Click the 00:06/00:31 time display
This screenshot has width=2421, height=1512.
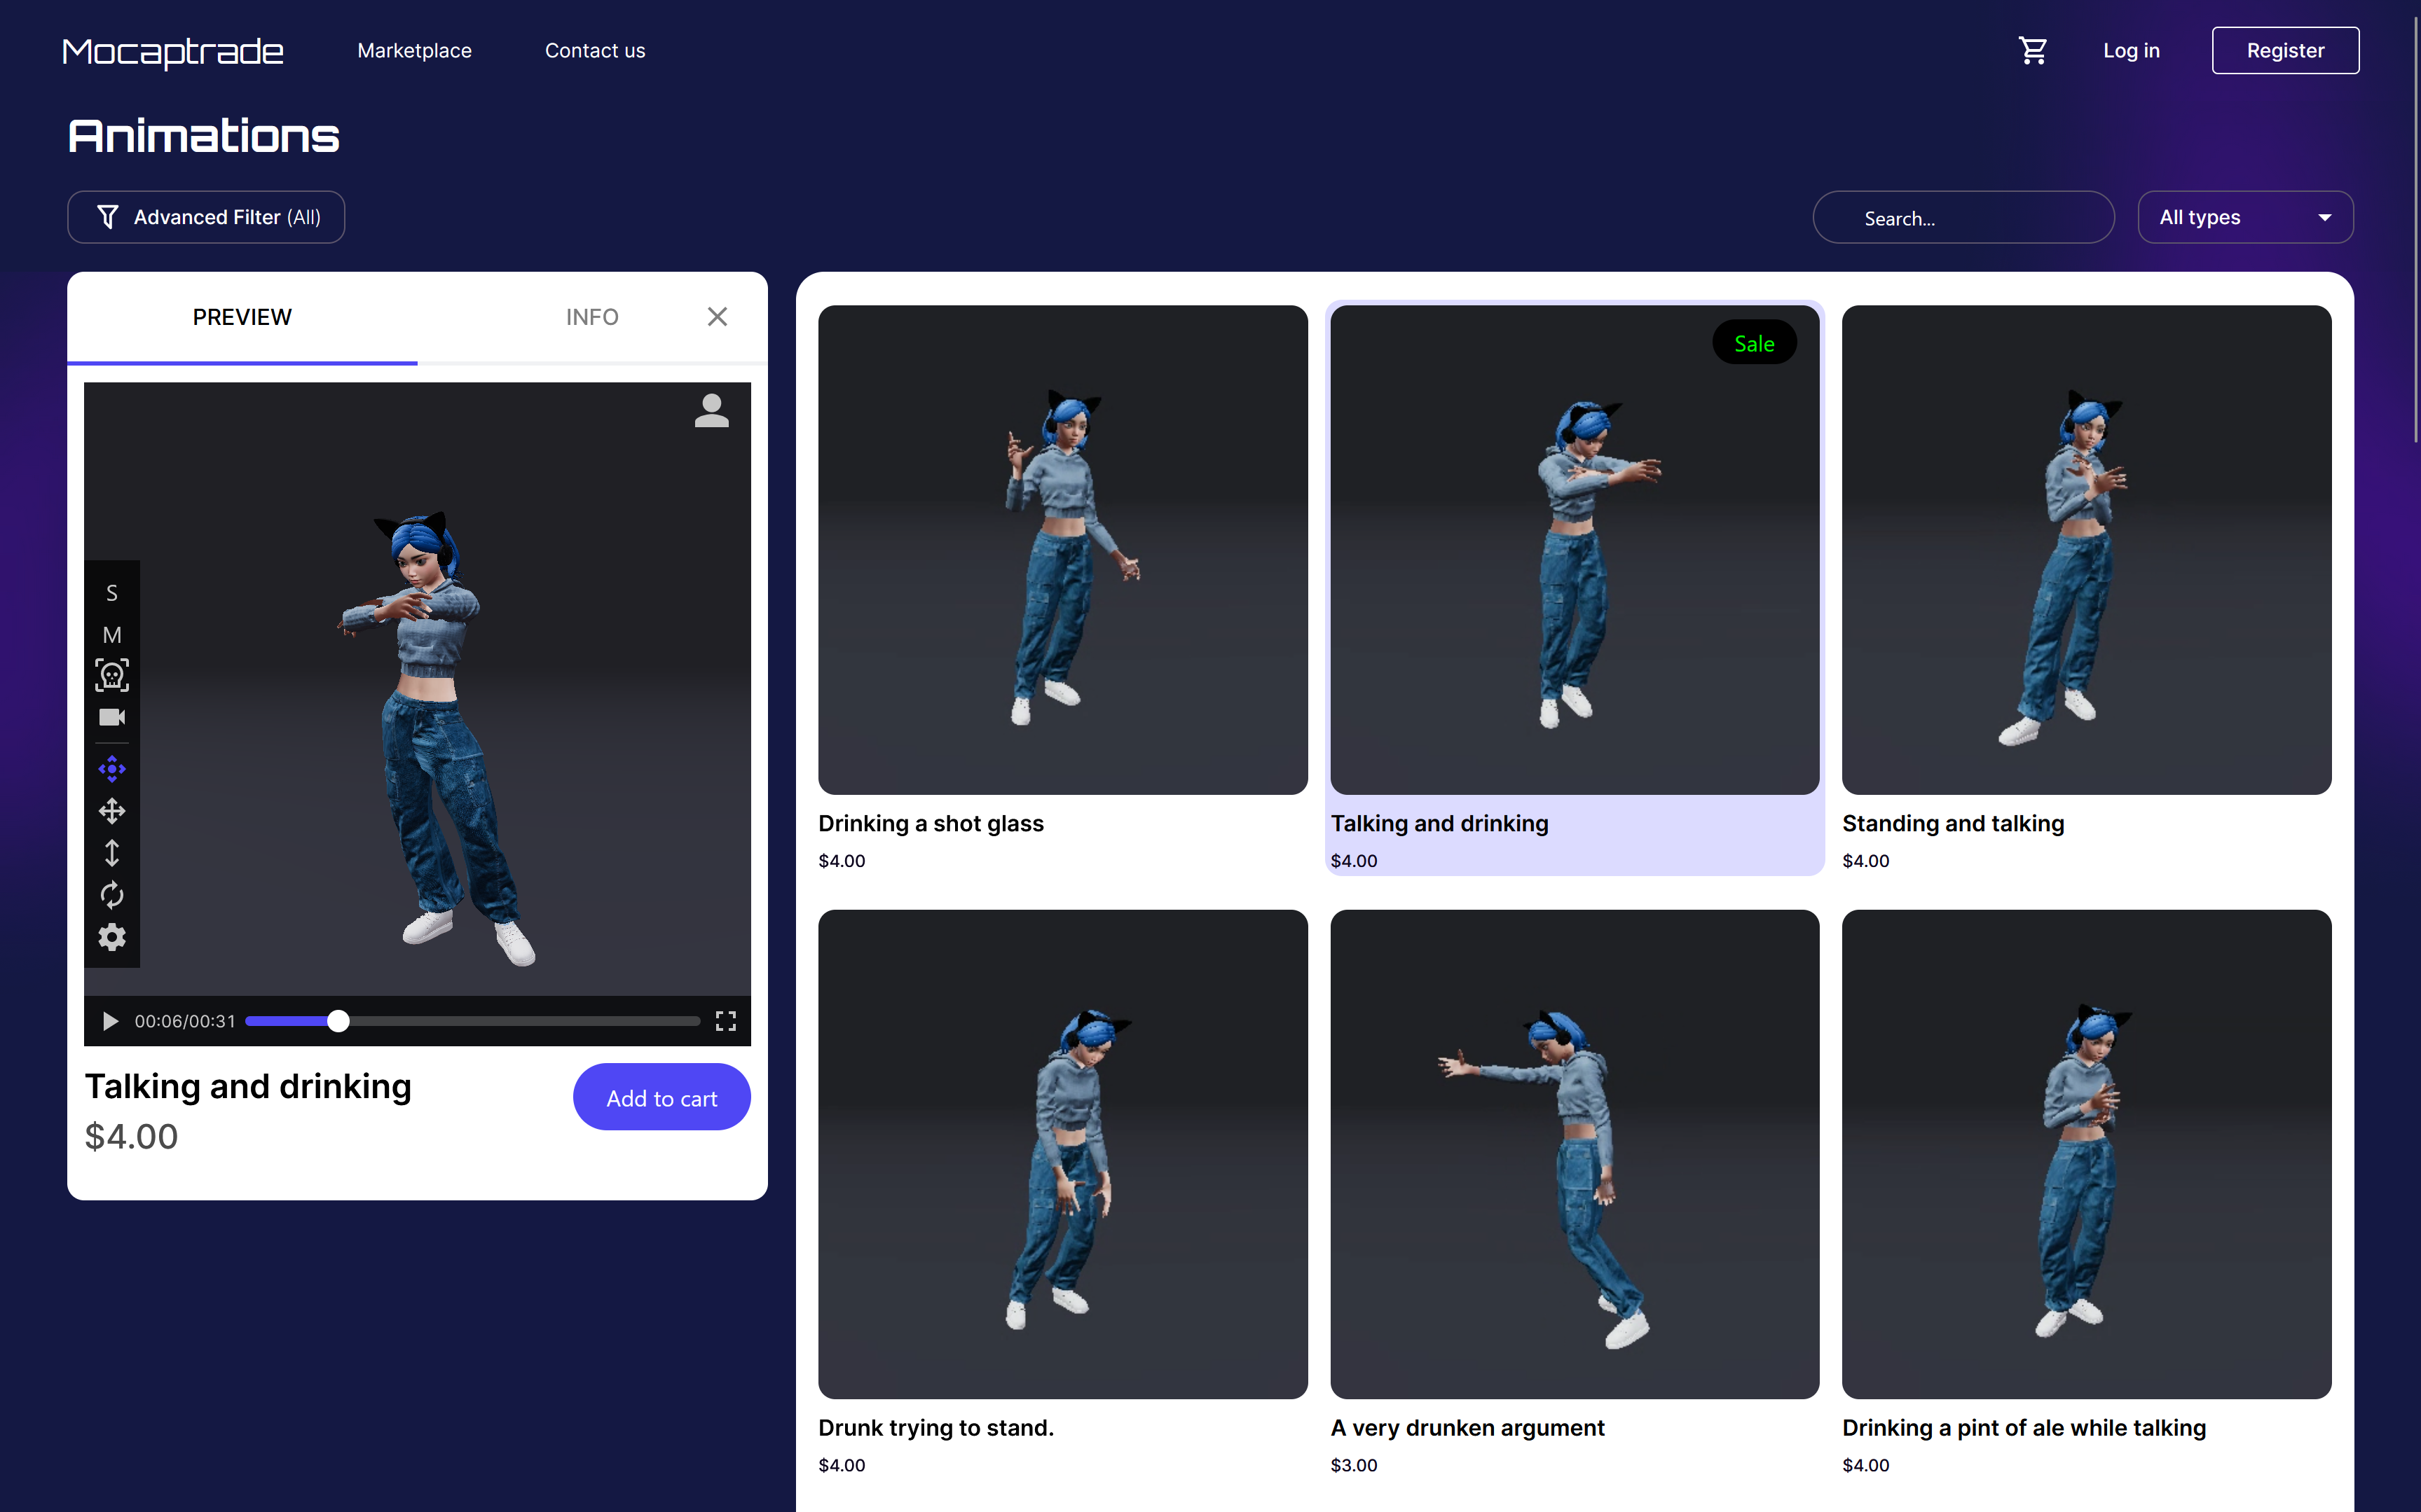[185, 1021]
